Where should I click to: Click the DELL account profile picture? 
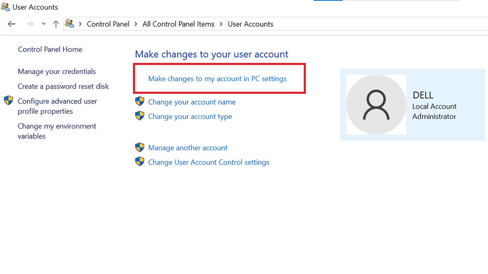[x=376, y=105]
